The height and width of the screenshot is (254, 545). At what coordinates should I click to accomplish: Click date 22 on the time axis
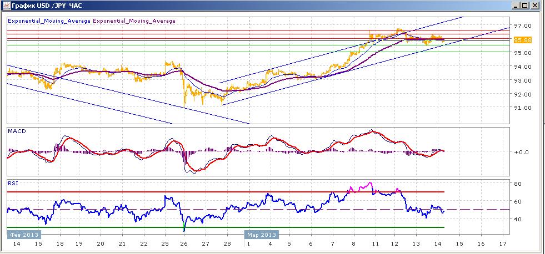(x=143, y=244)
